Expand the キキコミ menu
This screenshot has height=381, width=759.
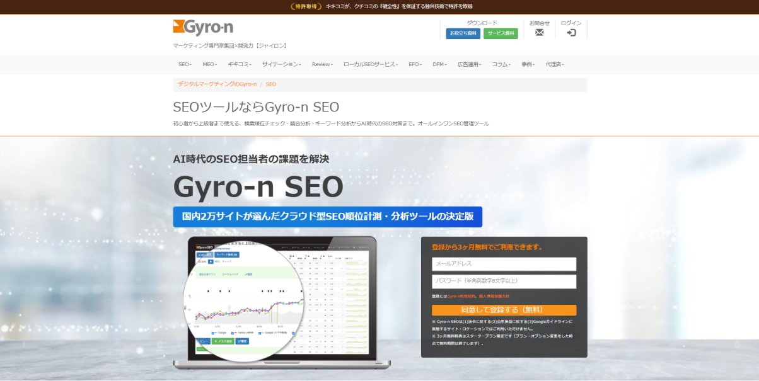239,64
